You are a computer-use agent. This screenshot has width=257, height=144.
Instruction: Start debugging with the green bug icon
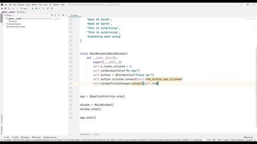click(36, 8)
